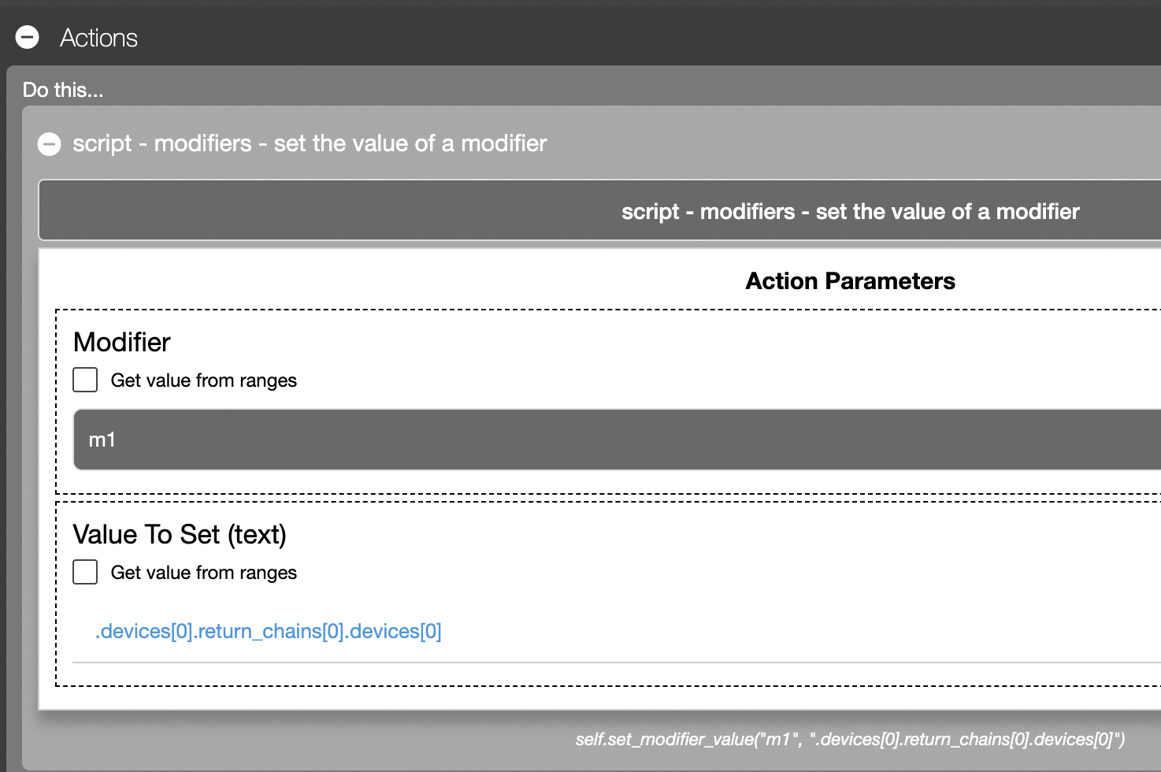Click the Do this... label
This screenshot has width=1161, height=772.
(x=63, y=90)
